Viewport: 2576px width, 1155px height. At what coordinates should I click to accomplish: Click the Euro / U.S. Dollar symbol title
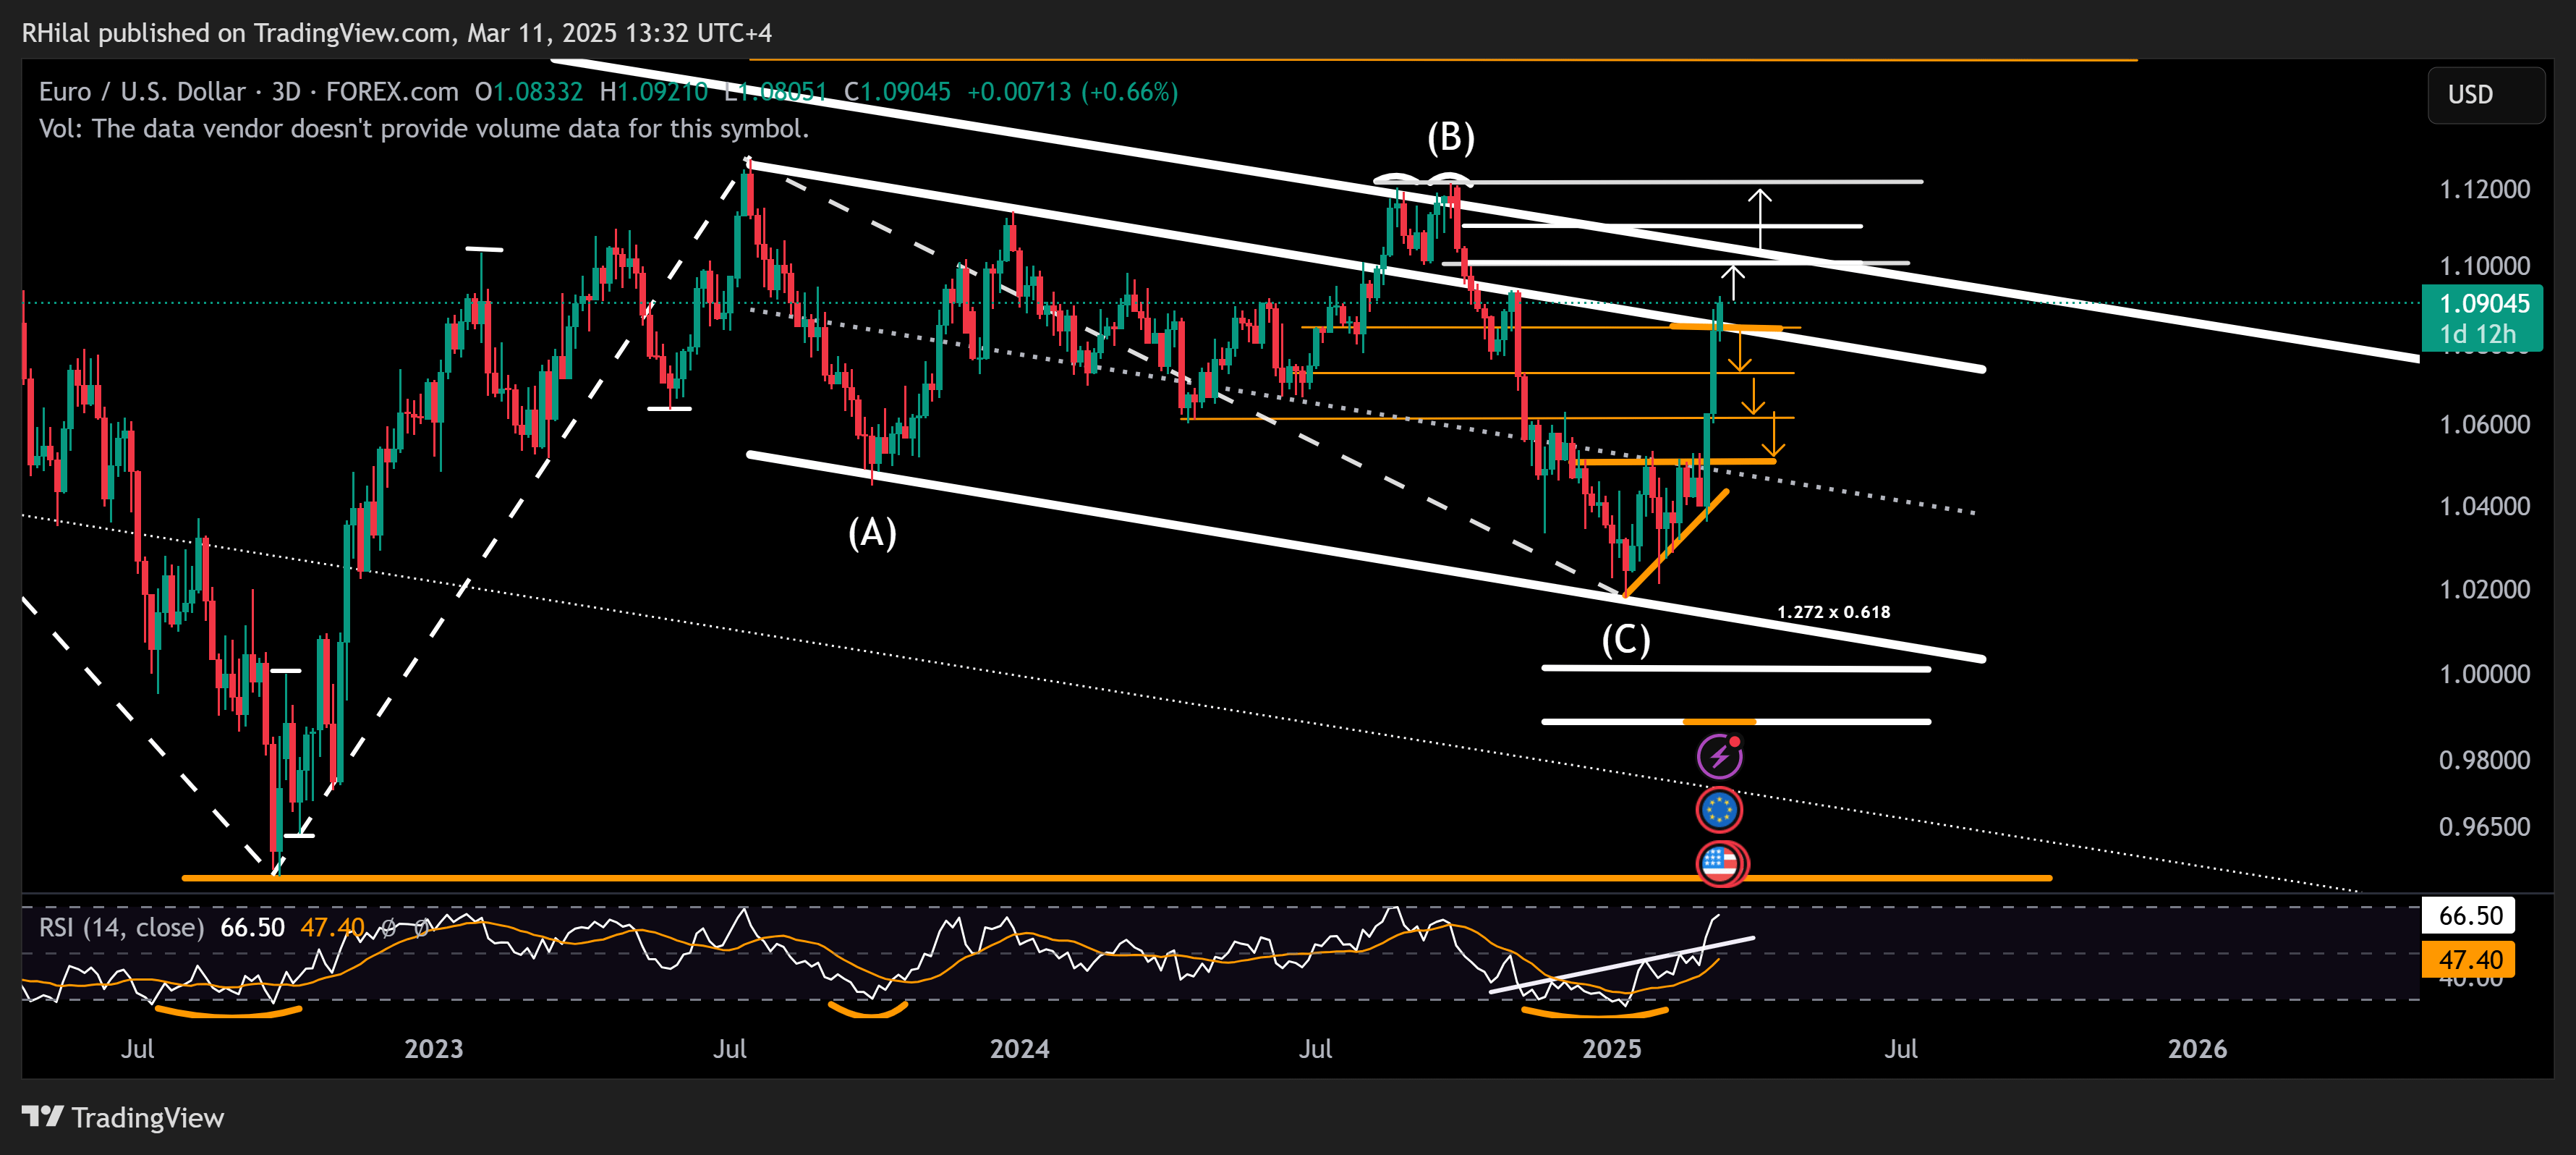(141, 92)
